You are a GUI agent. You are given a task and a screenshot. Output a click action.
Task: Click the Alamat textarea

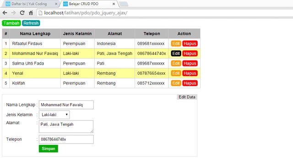click(x=66, y=126)
